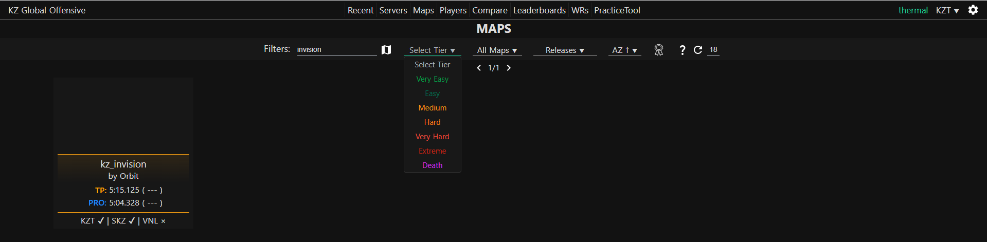This screenshot has height=242, width=987.
Task: Select the Death tier
Action: (432, 165)
